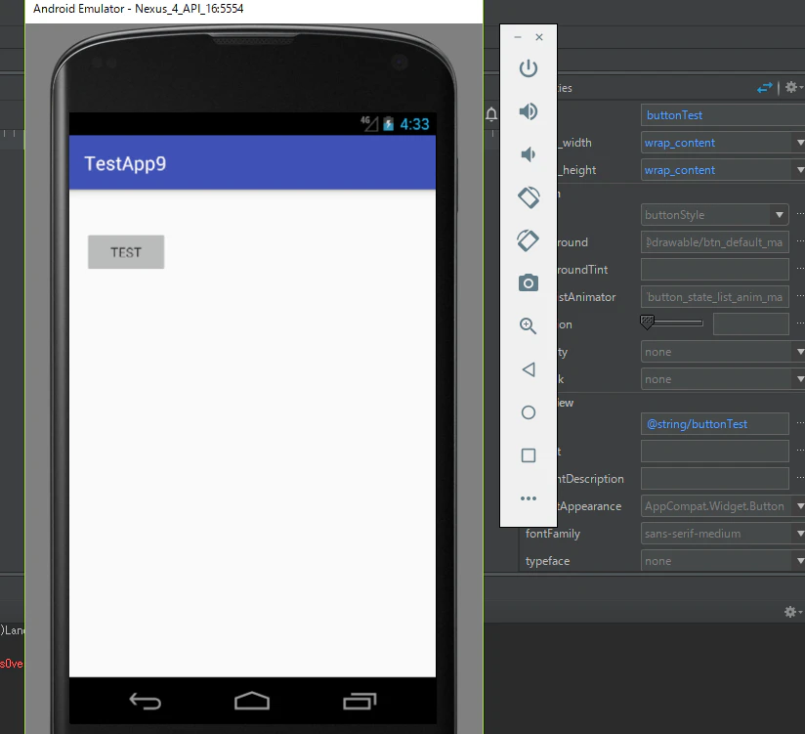Click the triangle Back icon in emulator sidebar
This screenshot has width=805, height=734.
(x=529, y=369)
